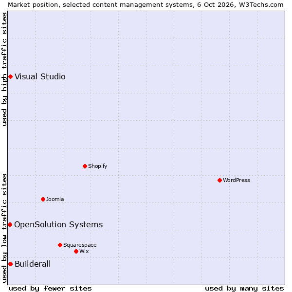Select the 'Visual Studio' label
This screenshot has width=292, height=292.
tap(40, 77)
